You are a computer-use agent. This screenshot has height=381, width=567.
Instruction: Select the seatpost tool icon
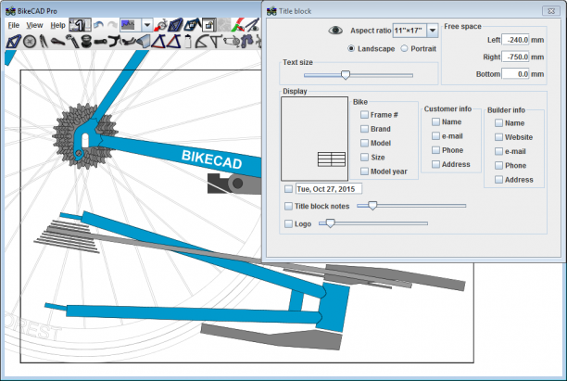[72, 41]
